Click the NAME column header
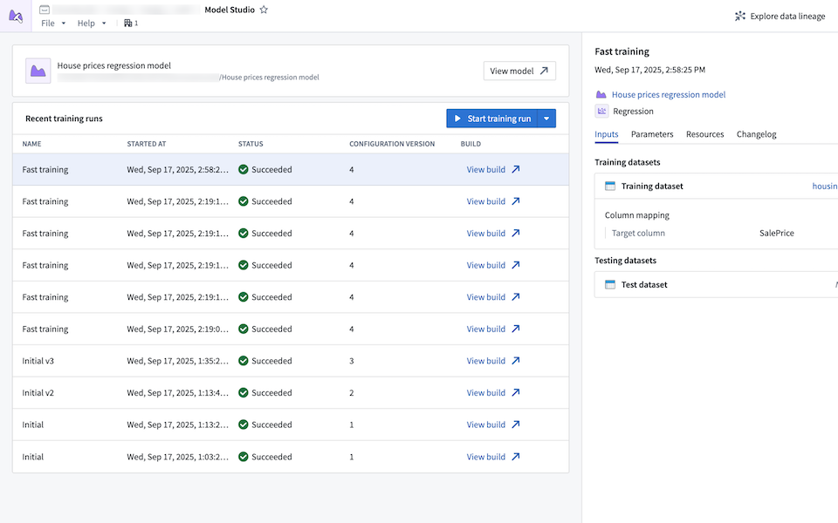 click(x=31, y=144)
